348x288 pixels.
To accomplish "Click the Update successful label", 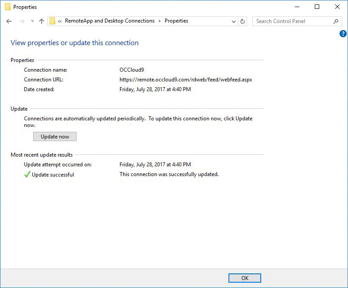I will (x=53, y=175).
